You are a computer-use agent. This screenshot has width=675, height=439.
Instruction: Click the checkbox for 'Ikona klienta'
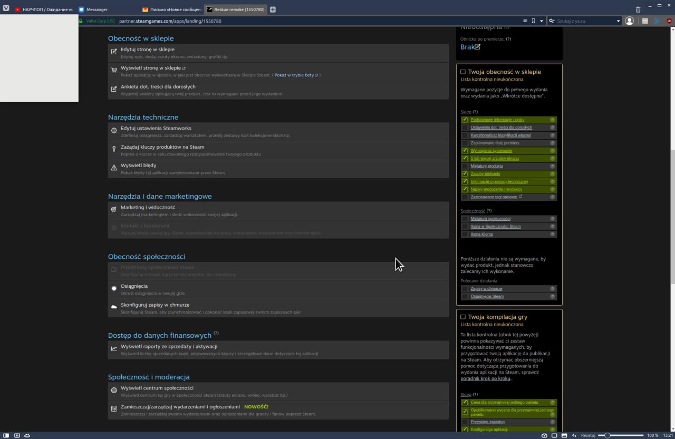click(x=465, y=234)
